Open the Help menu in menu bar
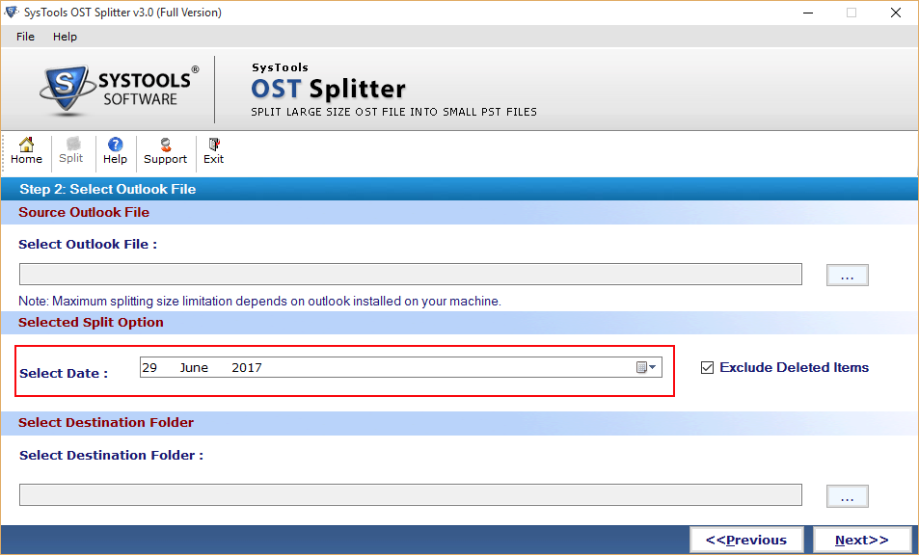The image size is (919, 555). point(65,37)
